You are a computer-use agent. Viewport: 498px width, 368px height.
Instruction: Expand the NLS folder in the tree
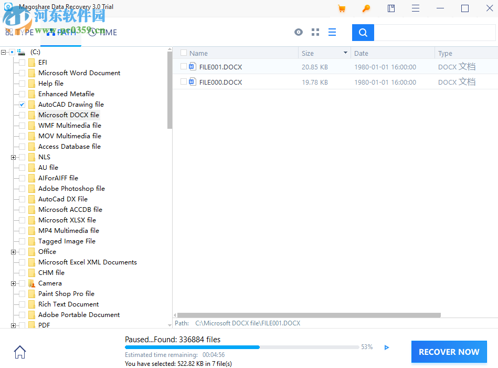[13, 157]
